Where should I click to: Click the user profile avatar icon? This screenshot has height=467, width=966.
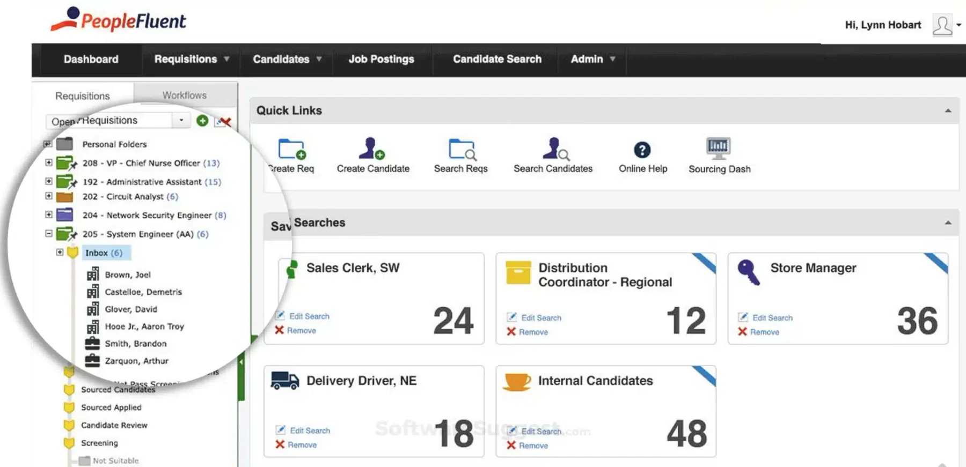coord(942,25)
